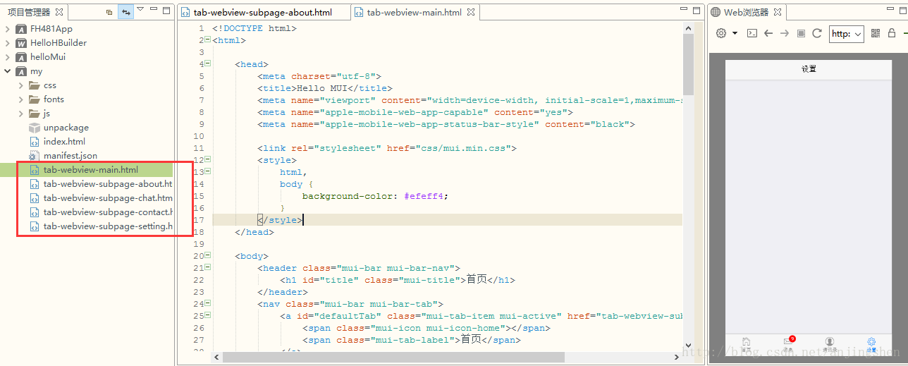908x366 pixels.
Task: Open dropdown arrow beside browser gear icon
Action: point(735,33)
